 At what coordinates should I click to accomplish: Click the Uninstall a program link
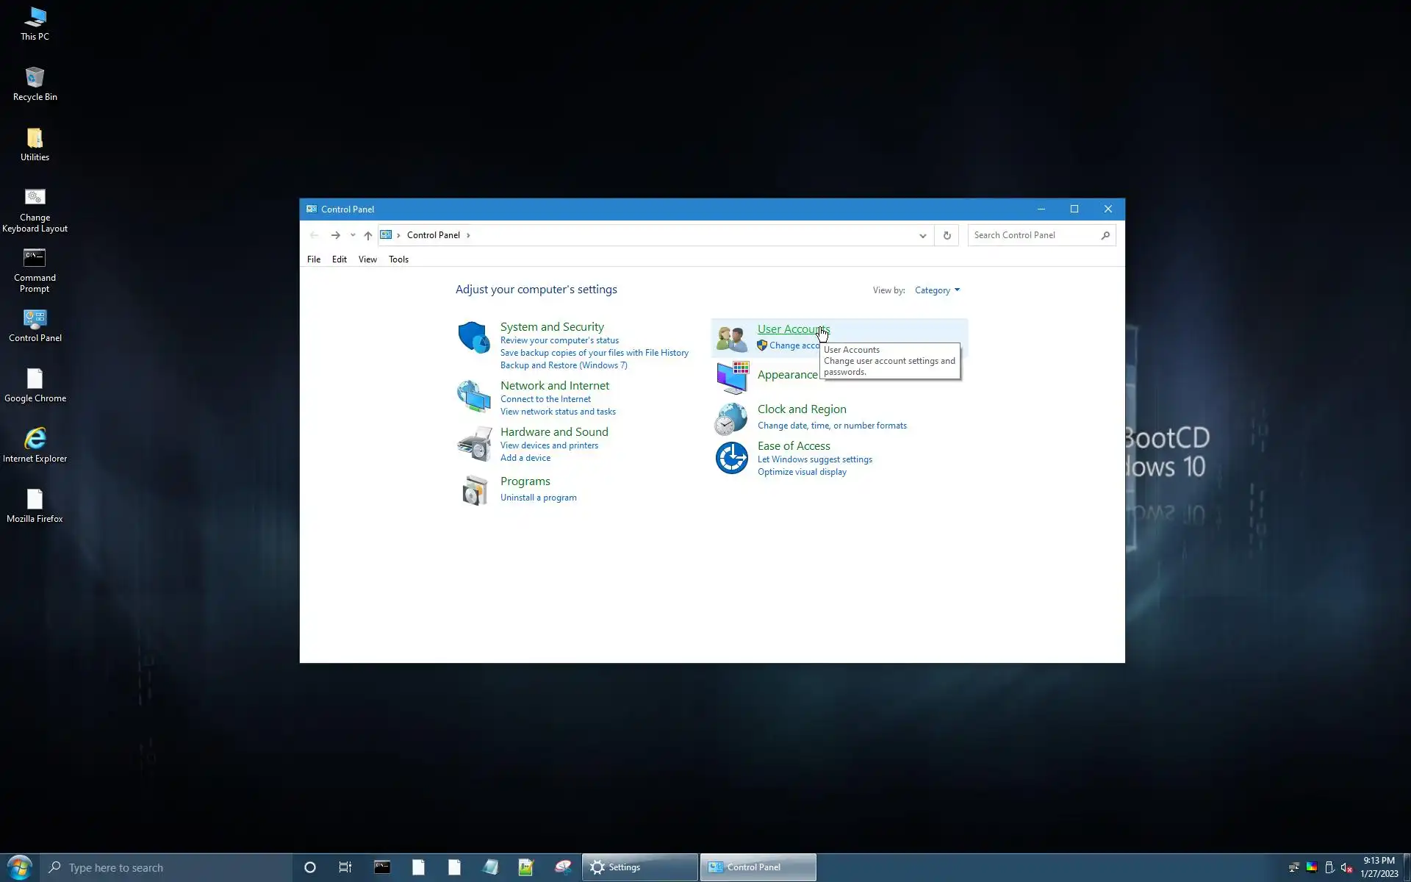tap(538, 498)
